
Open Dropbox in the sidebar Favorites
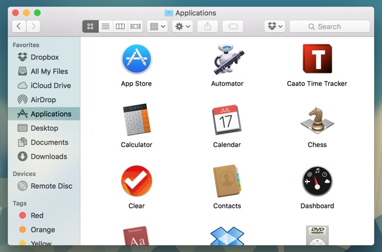click(44, 57)
